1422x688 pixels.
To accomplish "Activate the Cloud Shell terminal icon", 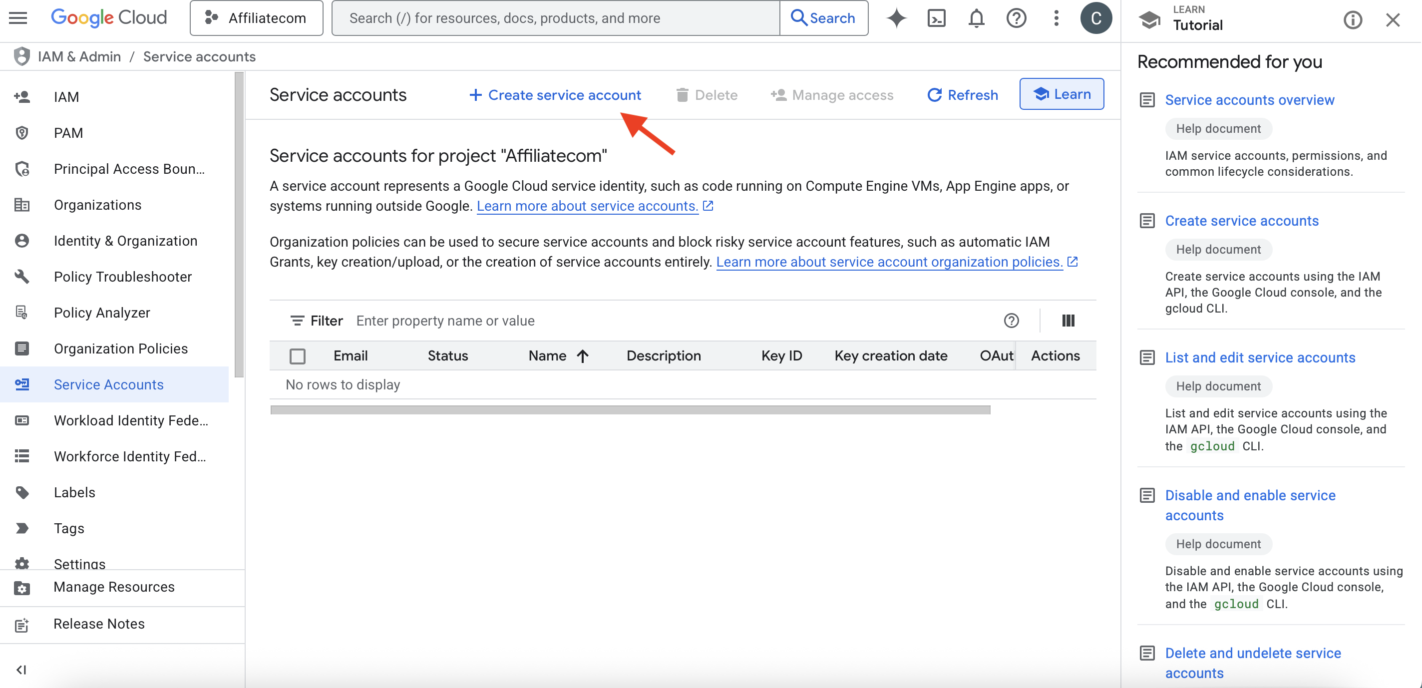I will click(x=937, y=18).
